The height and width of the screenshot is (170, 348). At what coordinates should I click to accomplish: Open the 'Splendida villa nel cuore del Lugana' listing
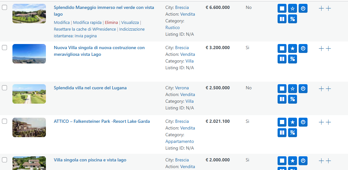click(90, 88)
